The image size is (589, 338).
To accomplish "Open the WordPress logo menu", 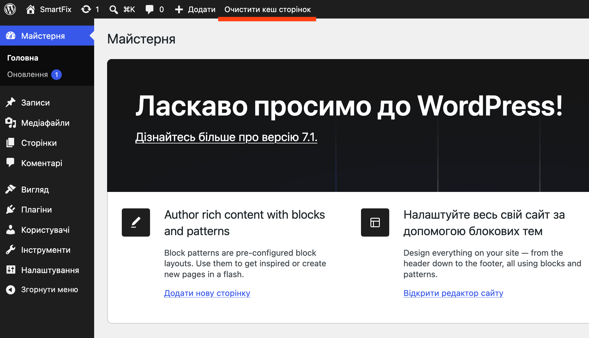I will point(10,9).
